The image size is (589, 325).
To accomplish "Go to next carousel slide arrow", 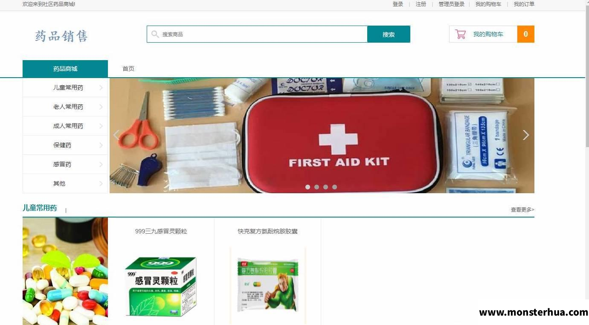I will pos(526,135).
